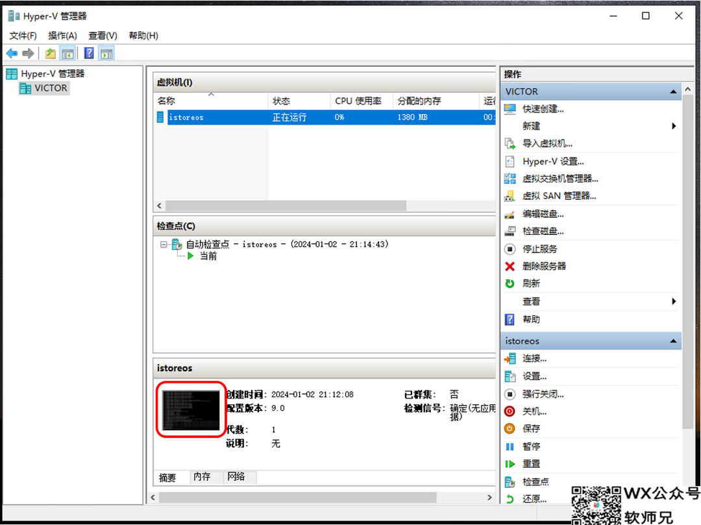This screenshot has width=701, height=525.
Task: Open the 帮助(H) menu
Action: tap(143, 36)
